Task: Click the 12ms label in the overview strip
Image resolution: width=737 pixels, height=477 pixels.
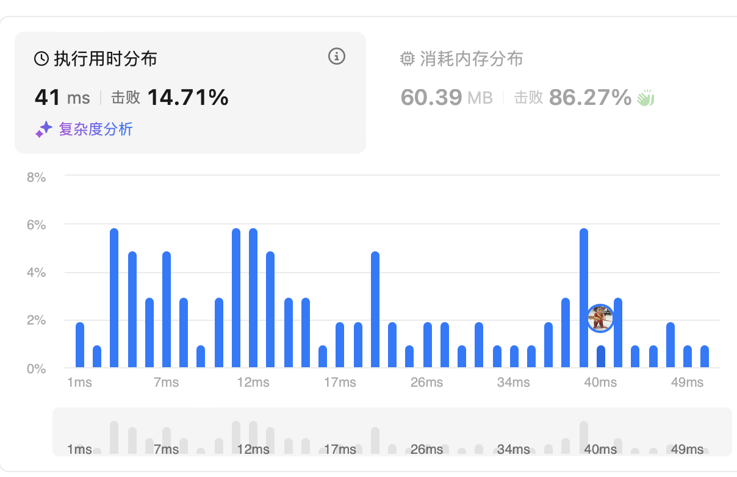Action: tap(253, 450)
